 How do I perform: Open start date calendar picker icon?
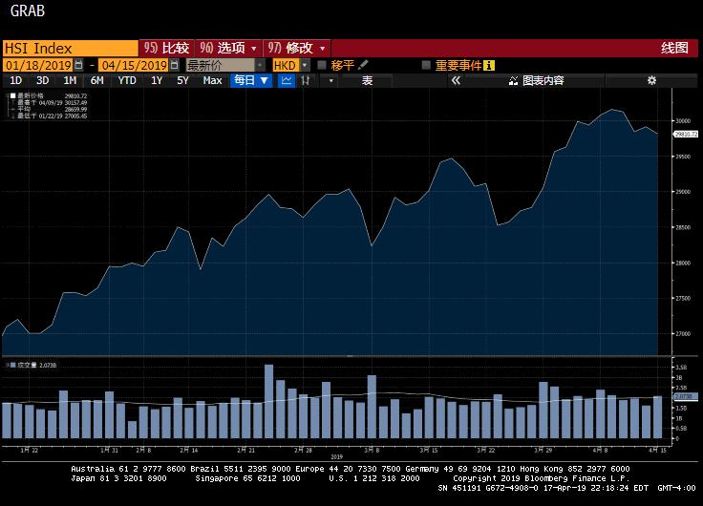pyautogui.click(x=78, y=65)
